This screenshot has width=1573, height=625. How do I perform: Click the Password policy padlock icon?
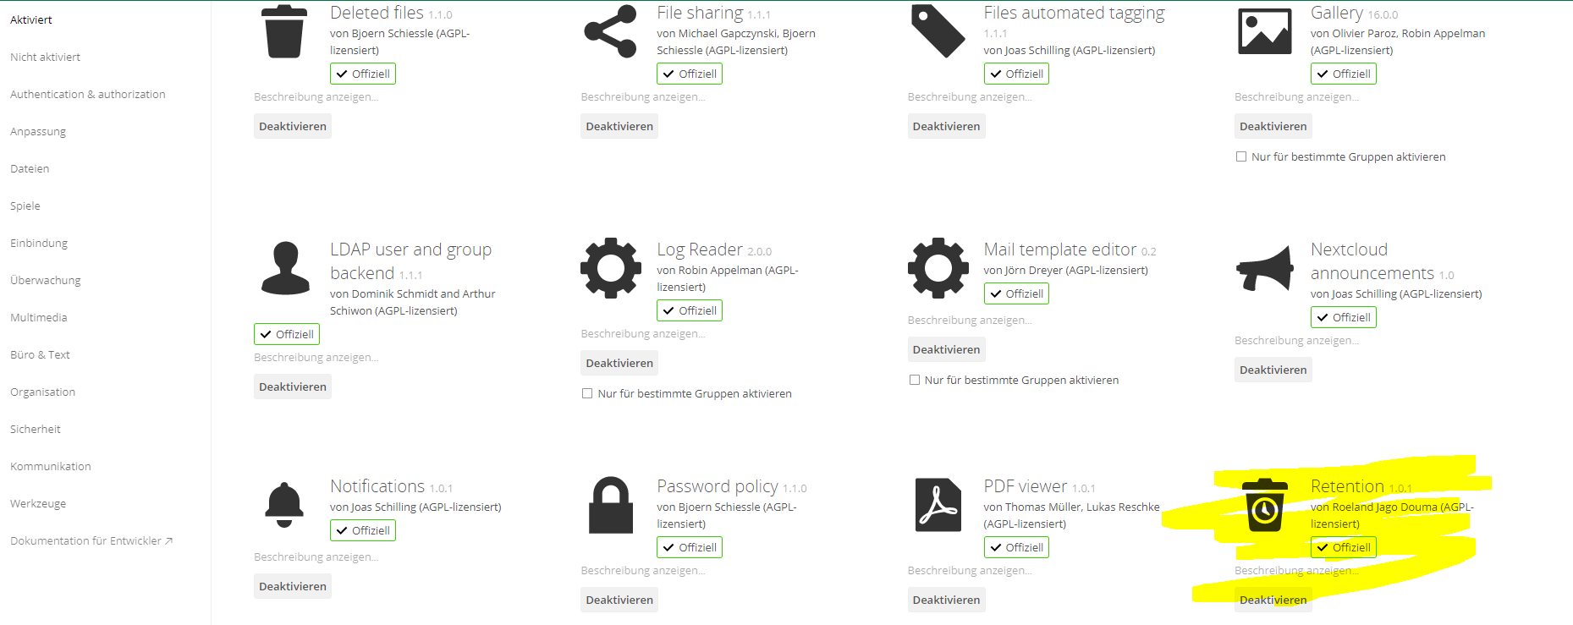pos(610,505)
